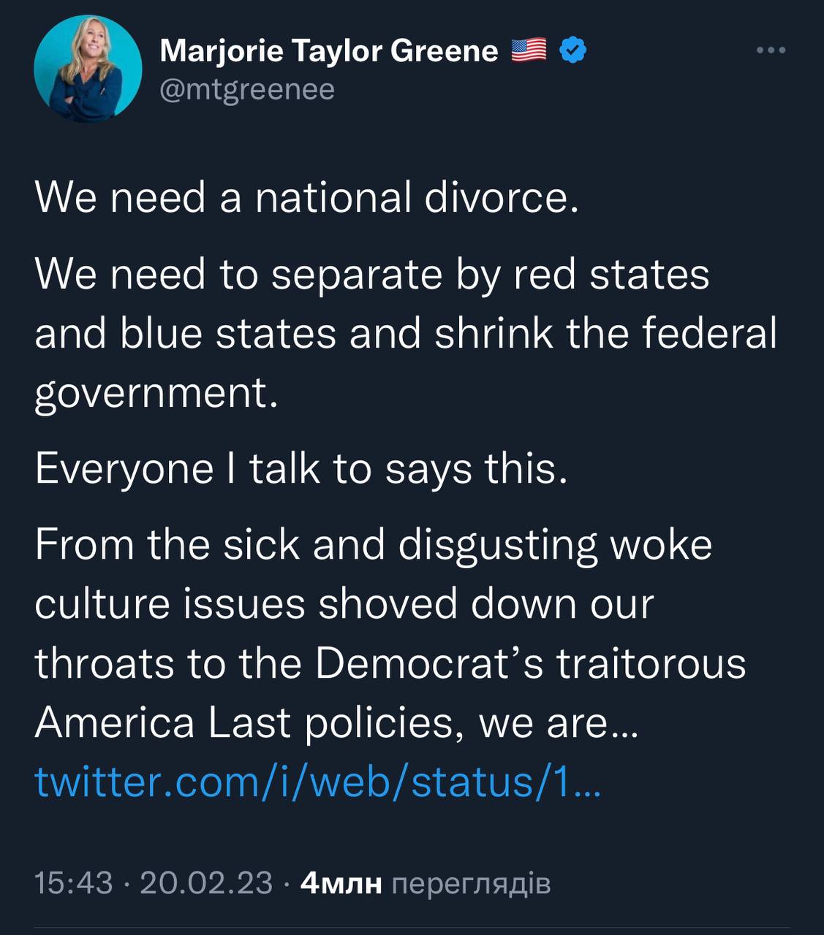Viewport: 824px width, 935px height.
Task: Click the line 'culture issues shoved down our'
Action: click(344, 604)
